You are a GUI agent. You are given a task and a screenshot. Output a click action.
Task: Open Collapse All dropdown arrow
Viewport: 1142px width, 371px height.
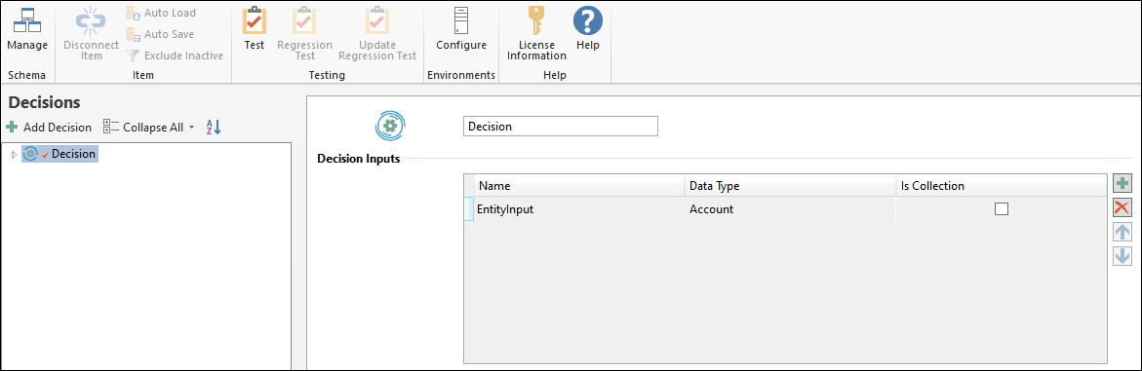(191, 128)
